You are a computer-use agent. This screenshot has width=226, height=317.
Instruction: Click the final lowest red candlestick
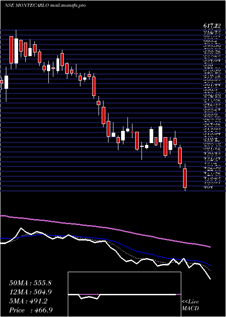(x=185, y=178)
